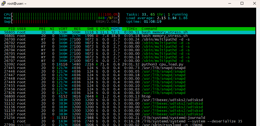Click the 691M/2.08G swap value

[x=107, y=22]
